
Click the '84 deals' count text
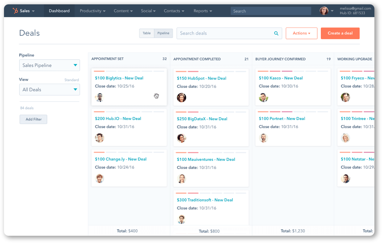click(27, 108)
